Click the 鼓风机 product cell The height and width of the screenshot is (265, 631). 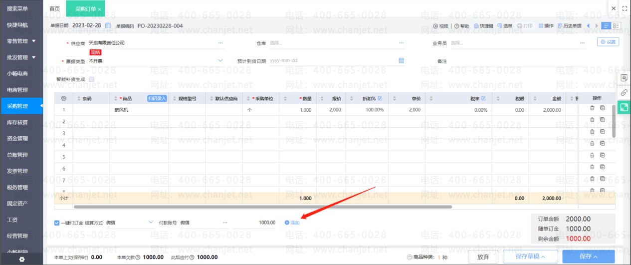pyautogui.click(x=139, y=110)
